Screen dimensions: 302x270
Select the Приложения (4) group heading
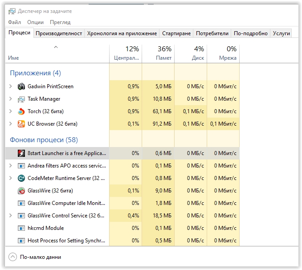[x=36, y=73]
